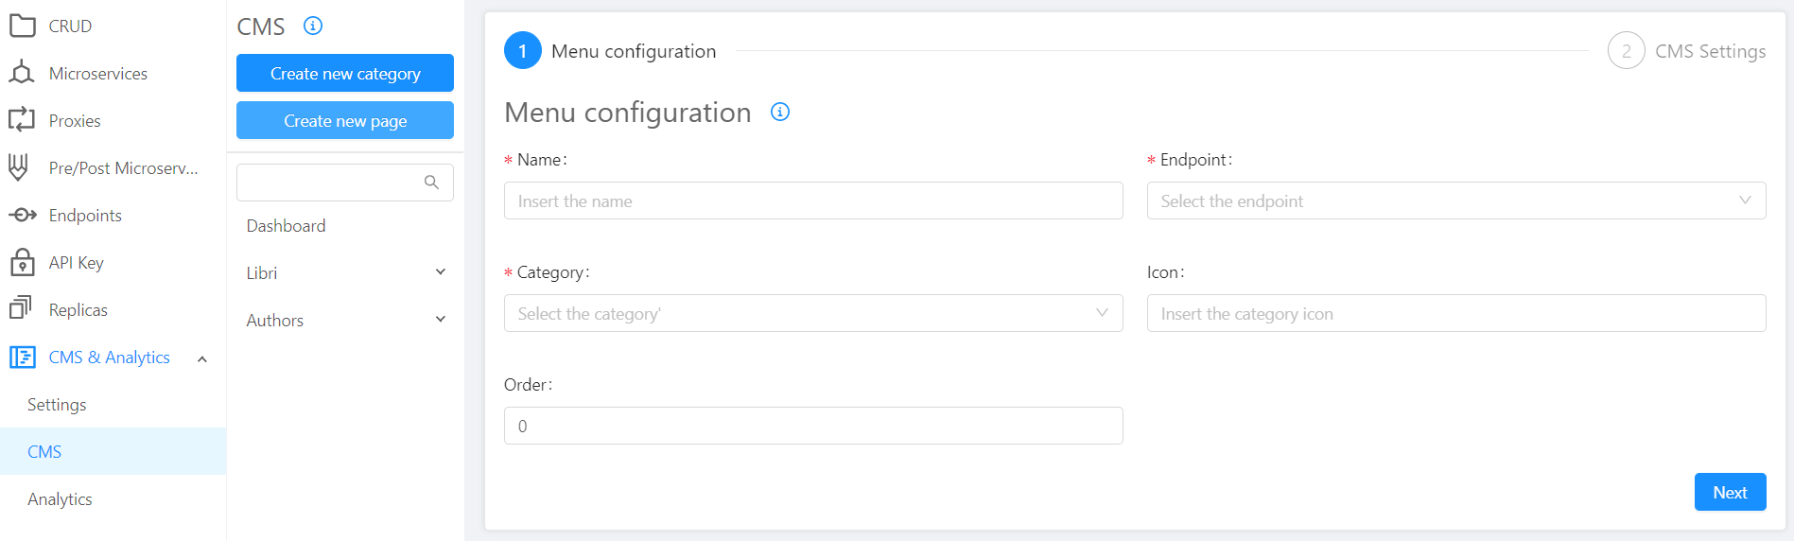Click the Next button
The height and width of the screenshot is (541, 1794).
[1730, 492]
